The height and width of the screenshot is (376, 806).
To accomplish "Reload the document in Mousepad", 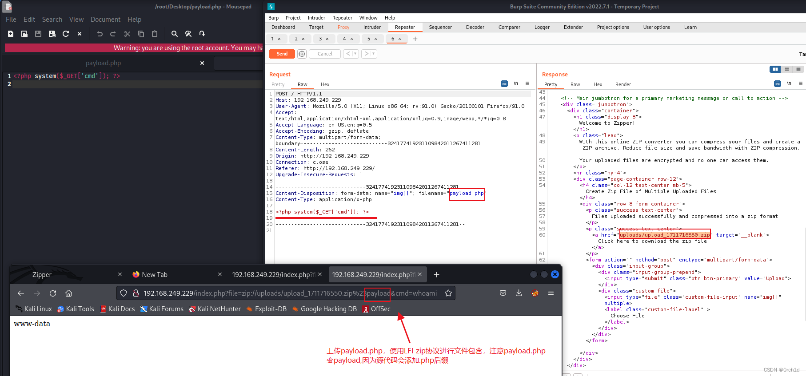I will 66,34.
